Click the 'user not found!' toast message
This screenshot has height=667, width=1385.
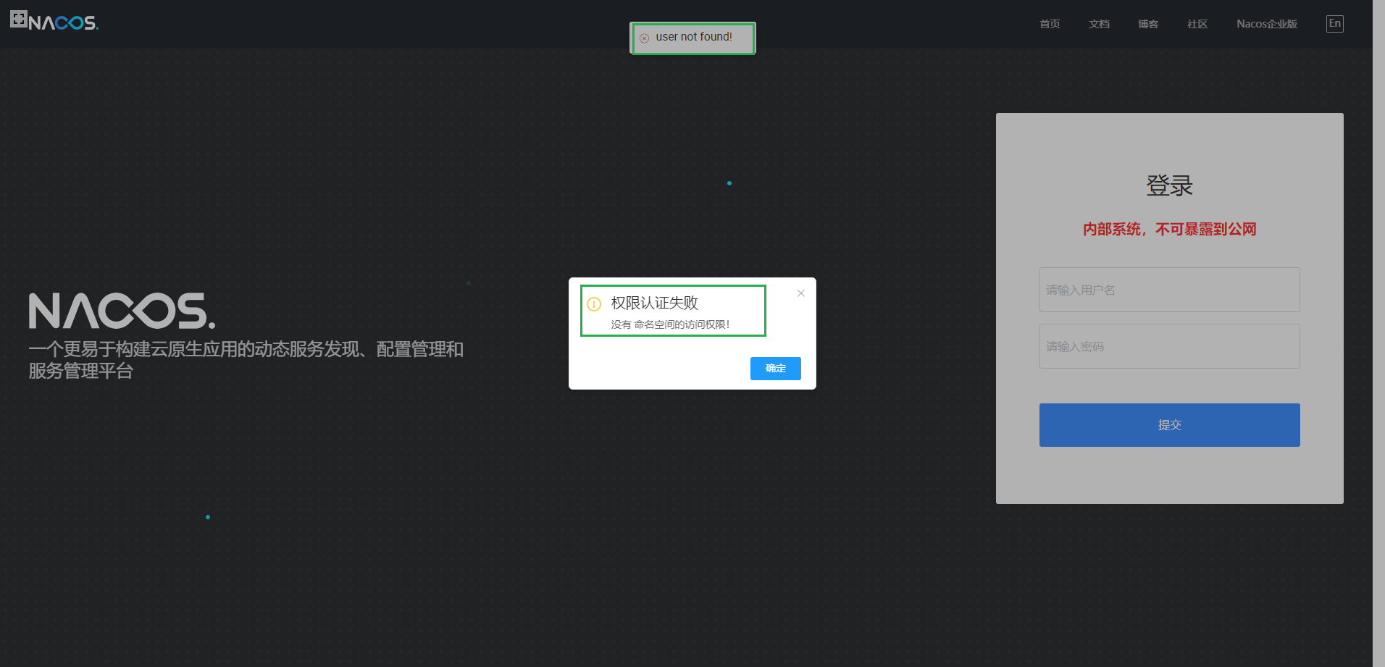[x=694, y=37]
